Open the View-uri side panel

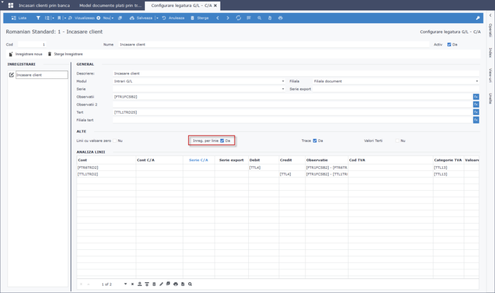pyautogui.click(x=490, y=75)
